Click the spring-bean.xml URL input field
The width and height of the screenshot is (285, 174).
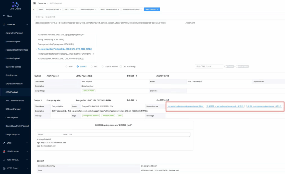pos(113,134)
